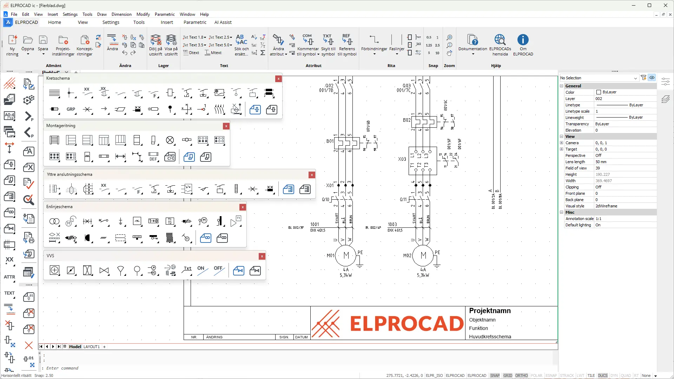Screen dimensions: 674x379
Task: Open ELPROCADs hemsida globe icon
Action: coord(500,40)
